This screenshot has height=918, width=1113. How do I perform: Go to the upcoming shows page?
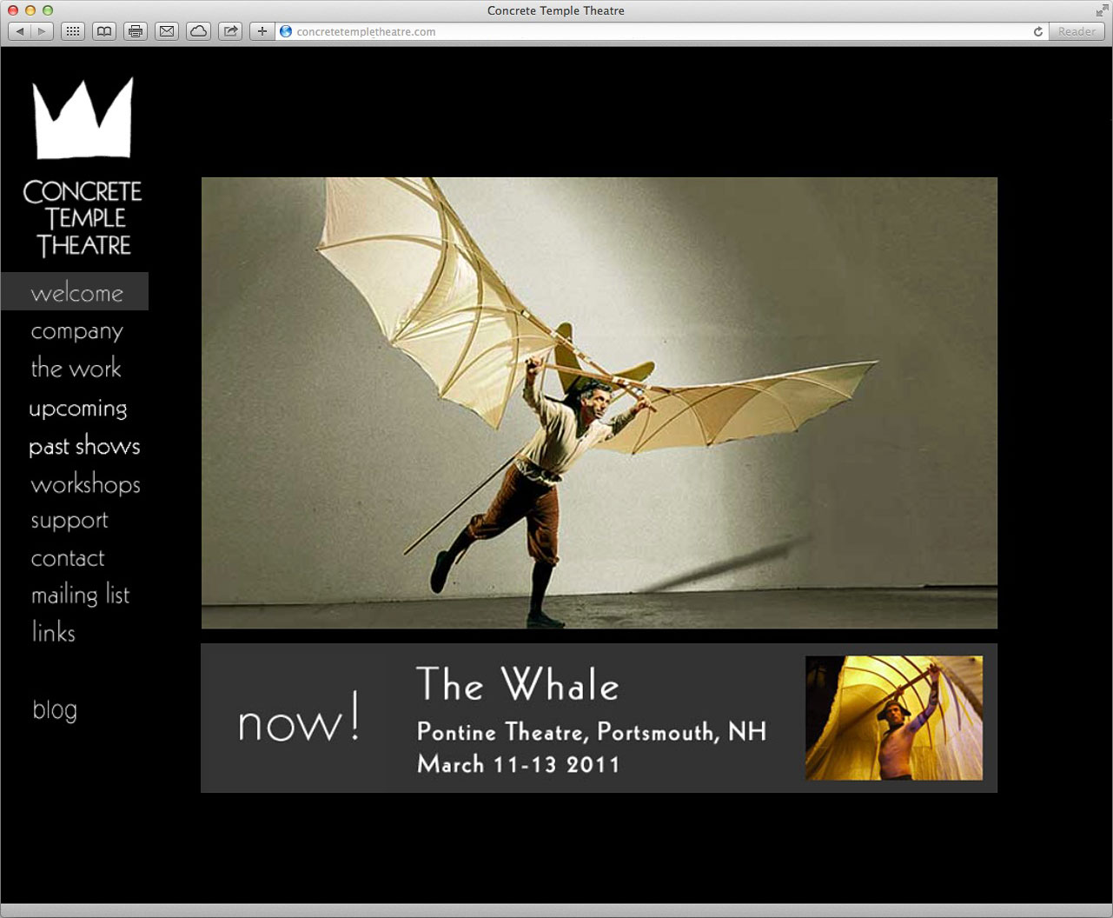click(x=78, y=408)
